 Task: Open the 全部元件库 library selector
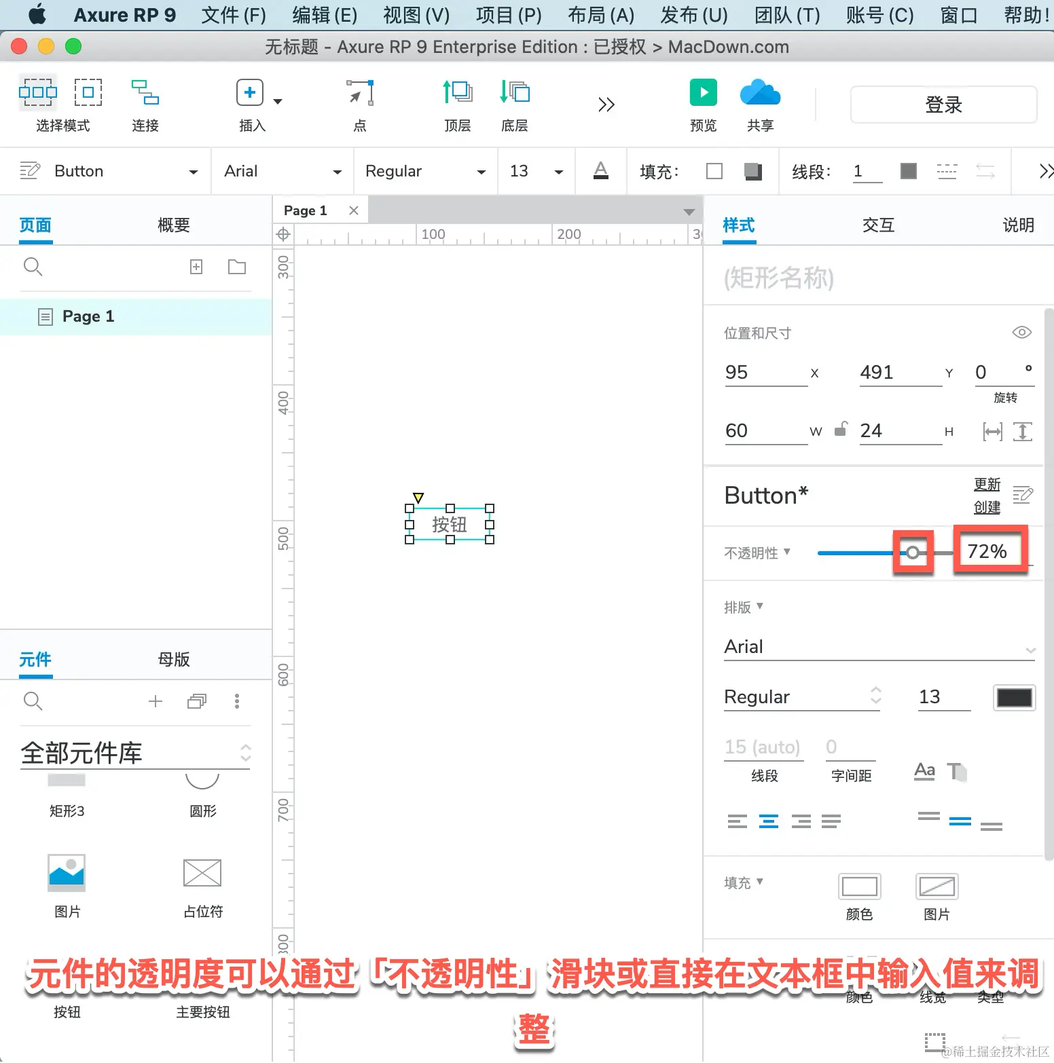[135, 753]
